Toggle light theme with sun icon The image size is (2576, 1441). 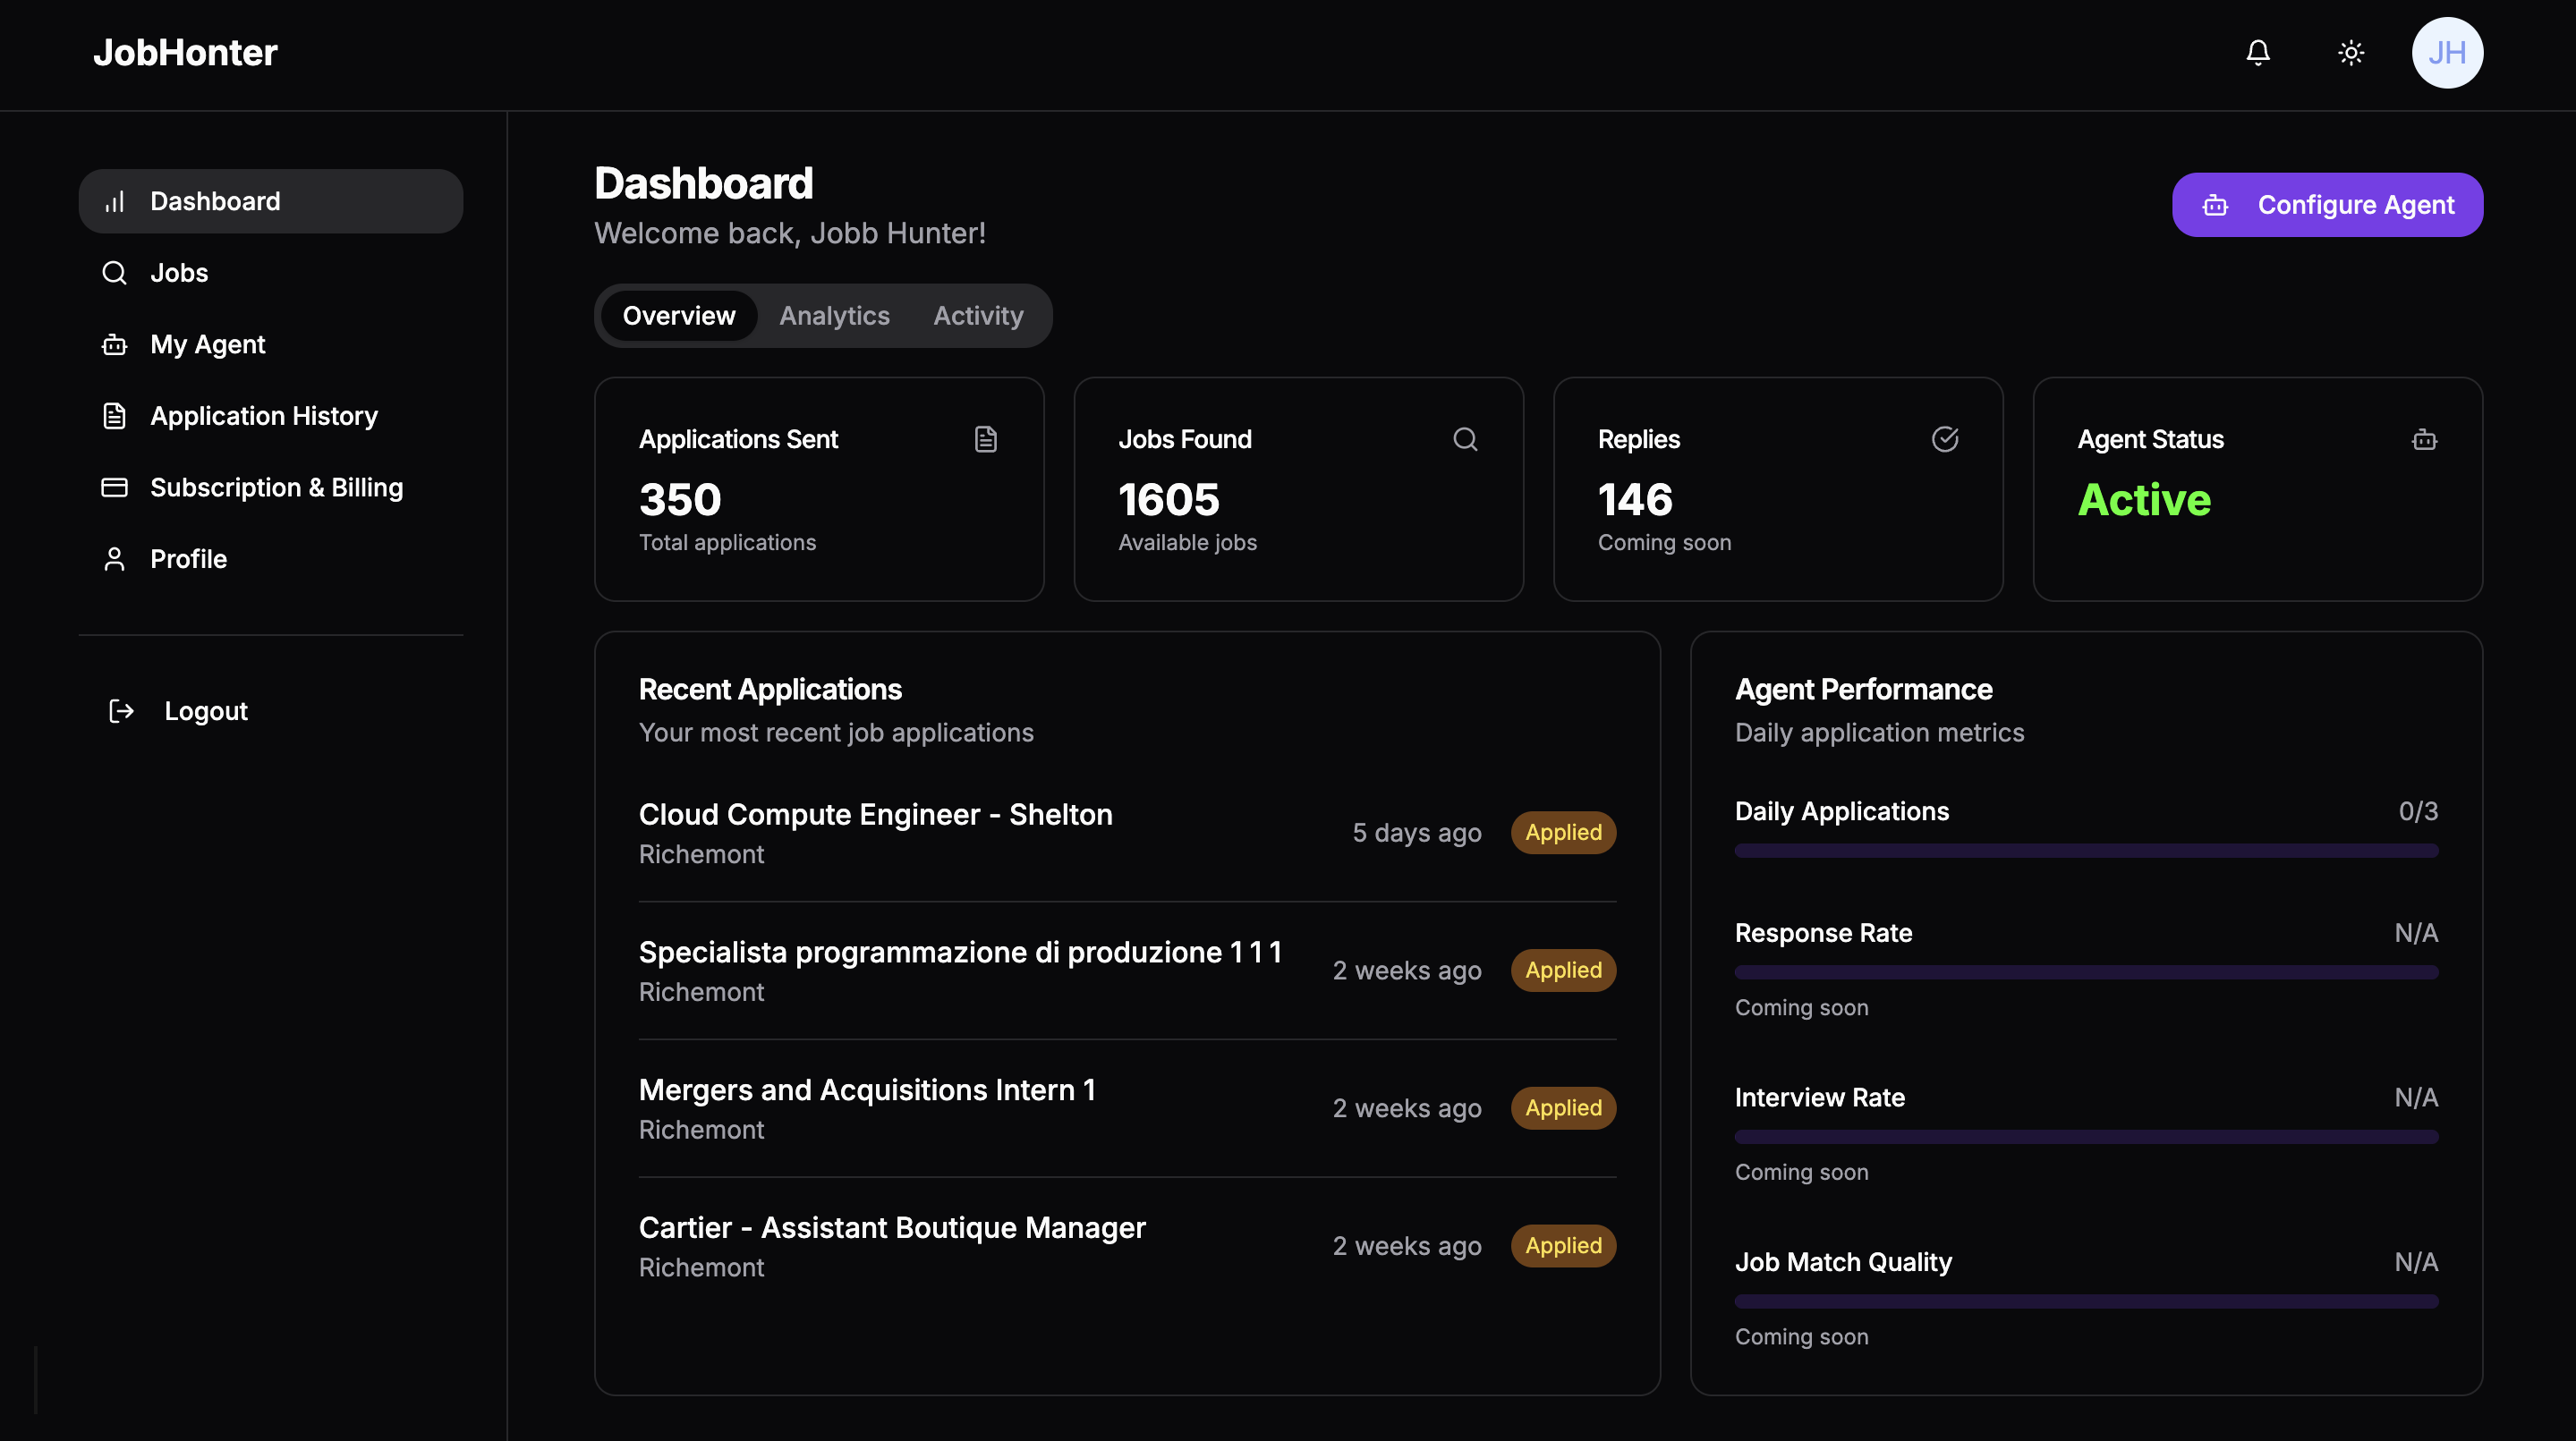[2351, 52]
